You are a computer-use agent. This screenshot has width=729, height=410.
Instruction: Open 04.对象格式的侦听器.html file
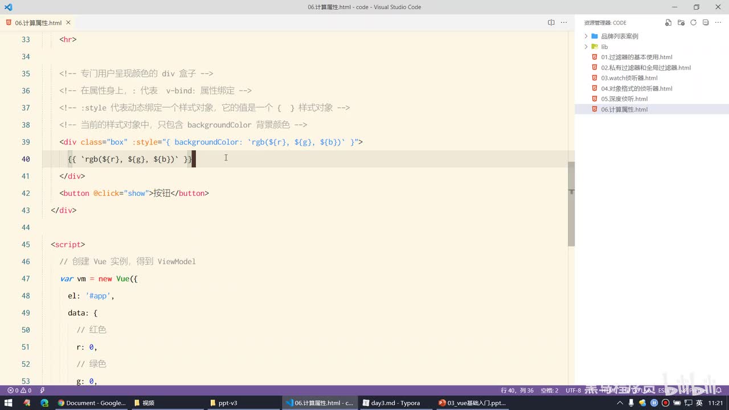637,88
